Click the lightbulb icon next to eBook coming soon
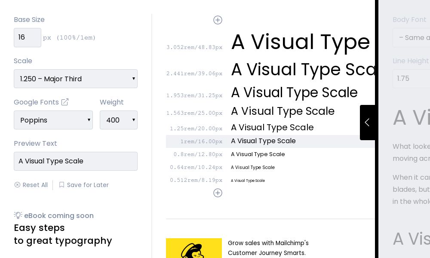The width and height of the screenshot is (430, 258). click(18, 215)
